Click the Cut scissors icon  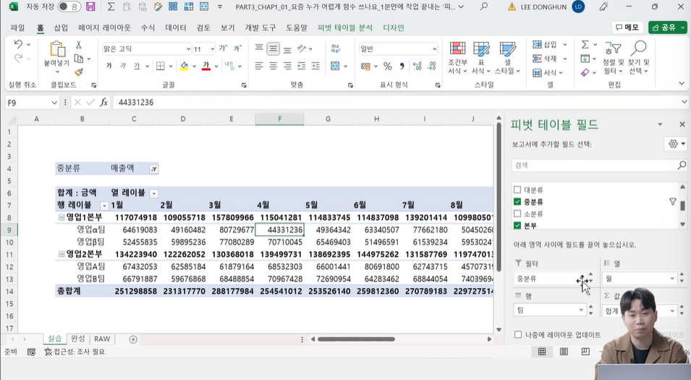[x=78, y=45]
